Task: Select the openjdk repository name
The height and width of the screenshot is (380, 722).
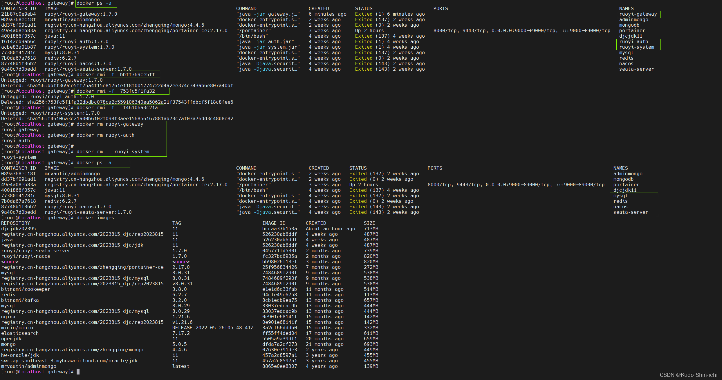Action: pos(11,339)
